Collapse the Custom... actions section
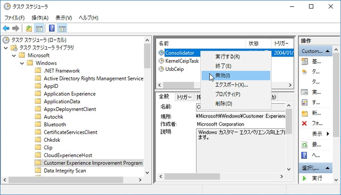The height and width of the screenshot is (195, 341). [x=327, y=51]
